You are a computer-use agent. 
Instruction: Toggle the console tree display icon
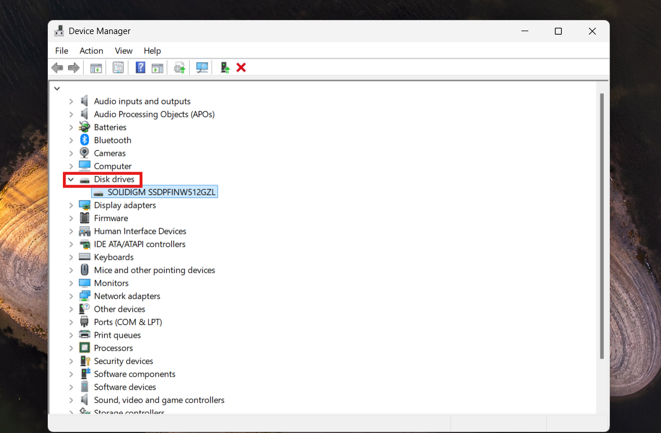96,68
